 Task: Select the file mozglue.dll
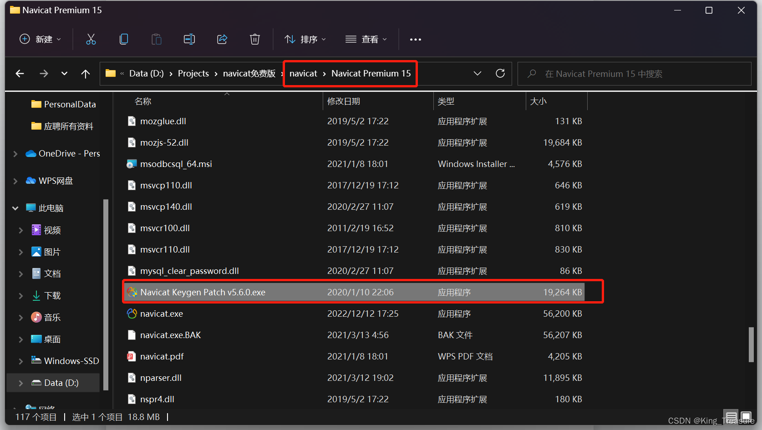(x=163, y=121)
